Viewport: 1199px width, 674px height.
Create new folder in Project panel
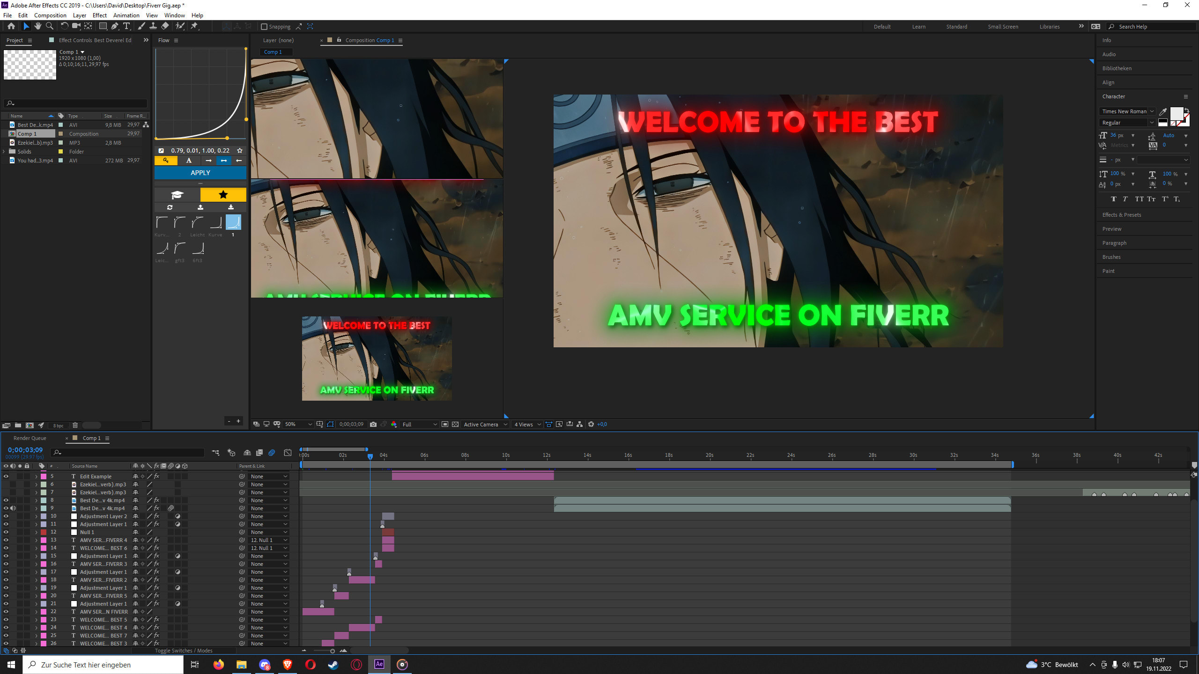click(x=18, y=425)
